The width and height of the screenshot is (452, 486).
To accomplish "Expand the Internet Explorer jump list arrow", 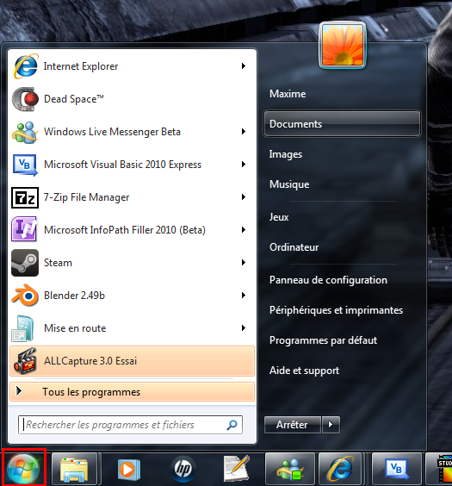I will pos(244,66).
